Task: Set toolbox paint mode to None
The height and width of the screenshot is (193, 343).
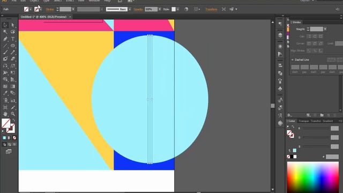Action: point(14,138)
